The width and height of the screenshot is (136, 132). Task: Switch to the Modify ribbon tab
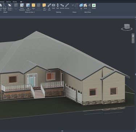(x=15, y=2)
